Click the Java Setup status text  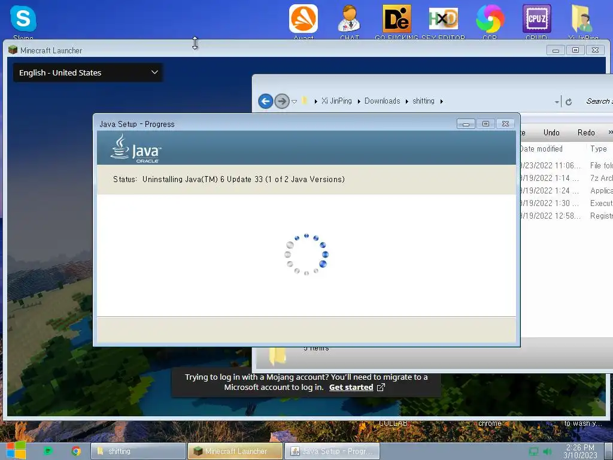pyautogui.click(x=229, y=179)
